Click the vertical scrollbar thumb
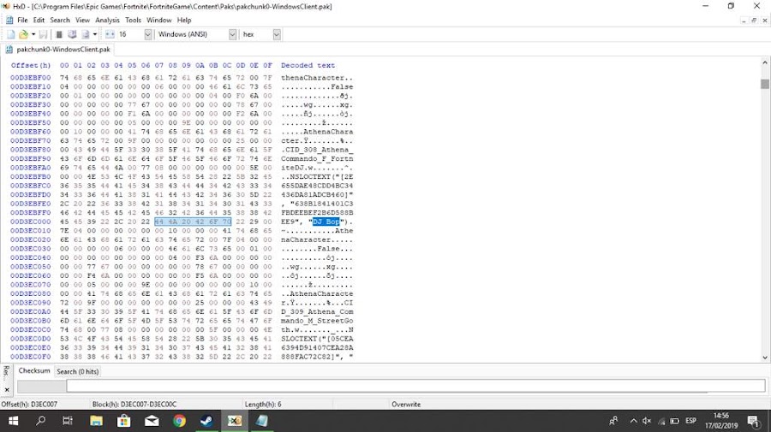Viewport: 771px width, 432px height. tap(765, 84)
